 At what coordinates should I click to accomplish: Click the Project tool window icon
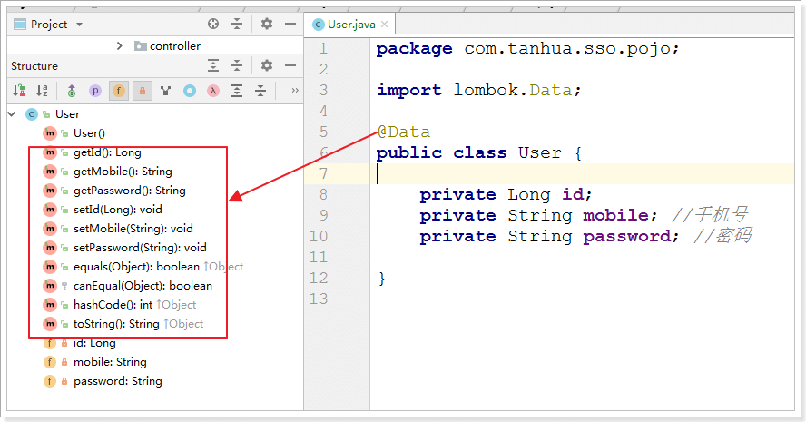pos(20,25)
